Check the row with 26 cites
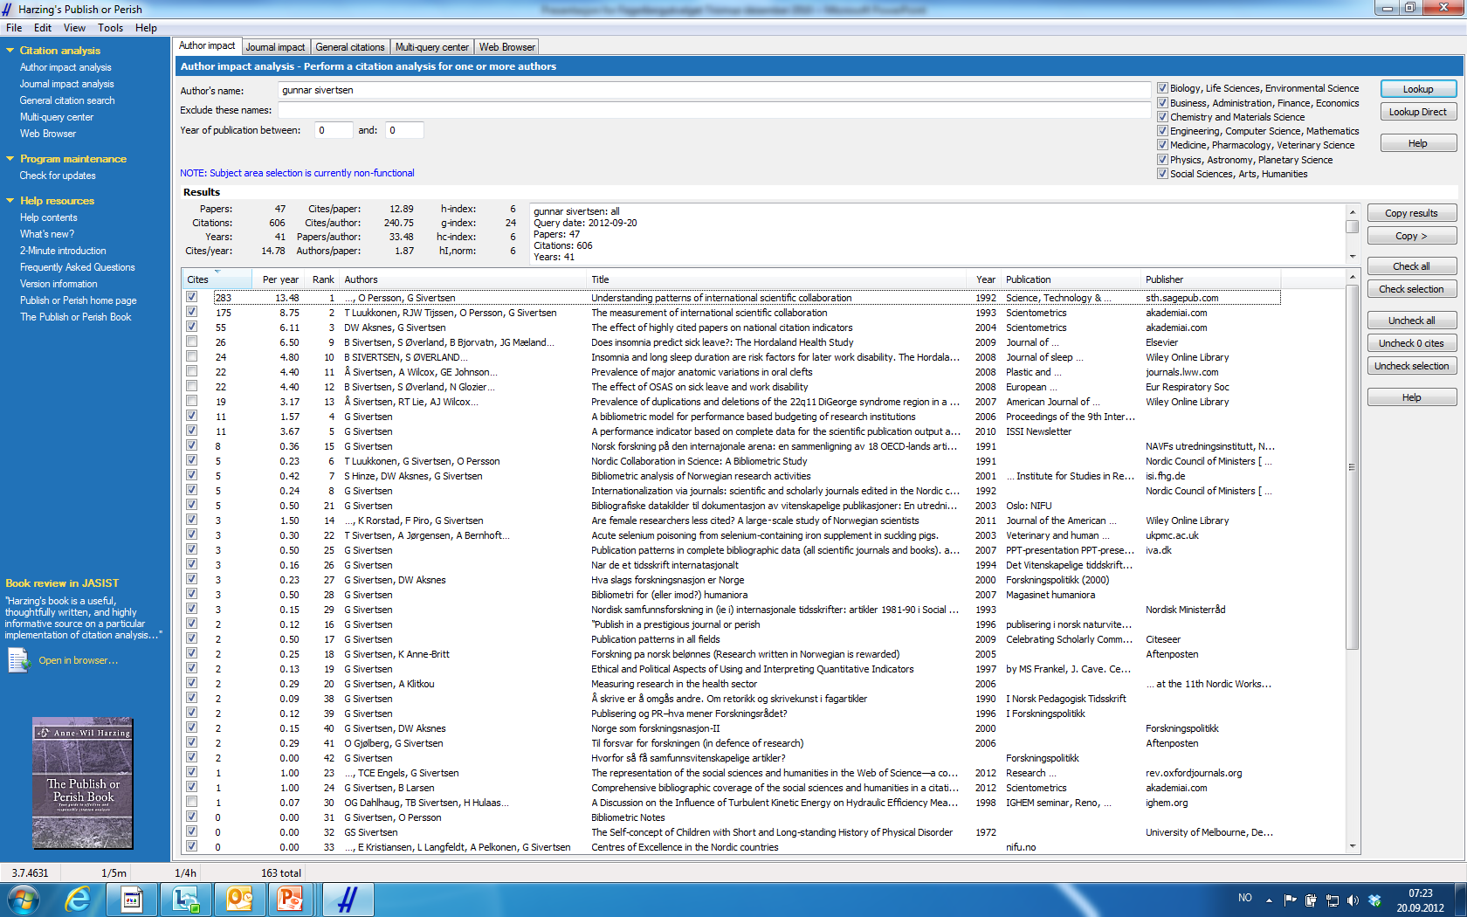 click(x=191, y=341)
